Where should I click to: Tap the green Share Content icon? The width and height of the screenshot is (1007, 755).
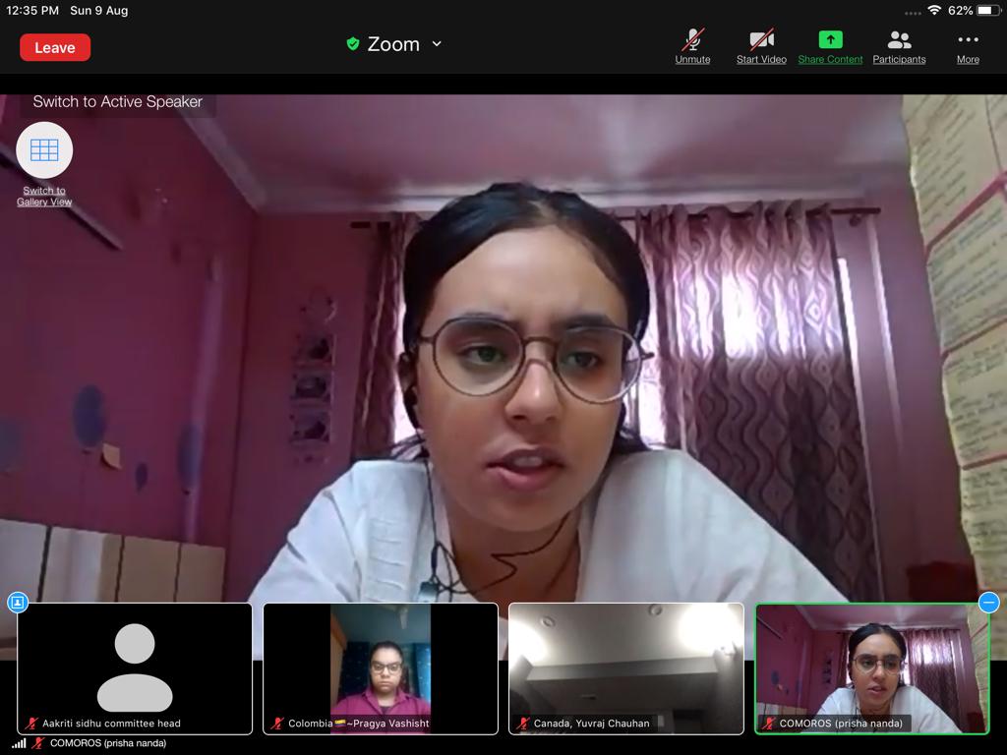click(830, 41)
